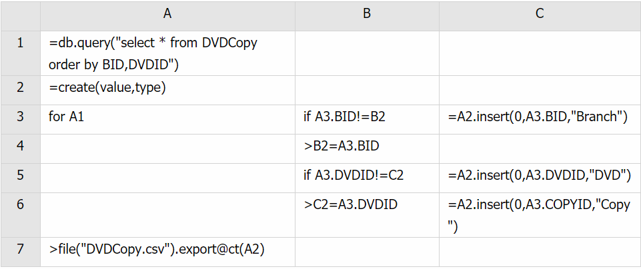This screenshot has width=641, height=269.
Task: Click cell containing =create(value,type)
Action: click(x=167, y=90)
